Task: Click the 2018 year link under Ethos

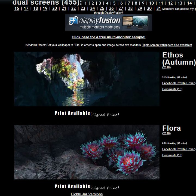Action: [166, 68]
